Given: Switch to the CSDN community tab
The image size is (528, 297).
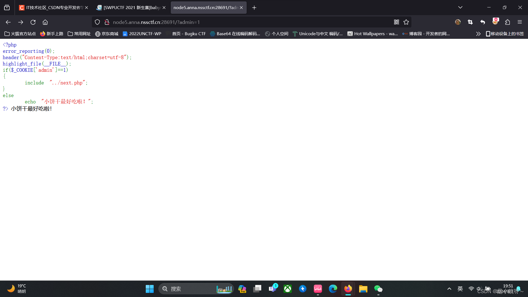Looking at the screenshot, I should tap(52, 7).
